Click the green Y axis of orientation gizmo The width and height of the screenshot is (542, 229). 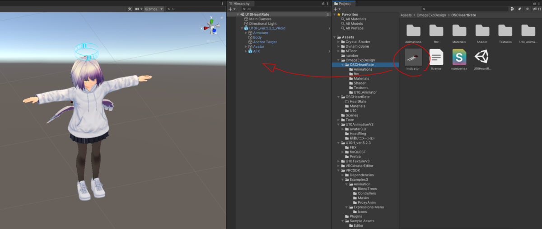tap(211, 21)
